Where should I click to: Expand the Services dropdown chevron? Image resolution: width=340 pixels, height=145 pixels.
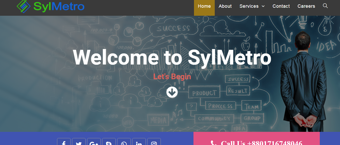(x=263, y=6)
